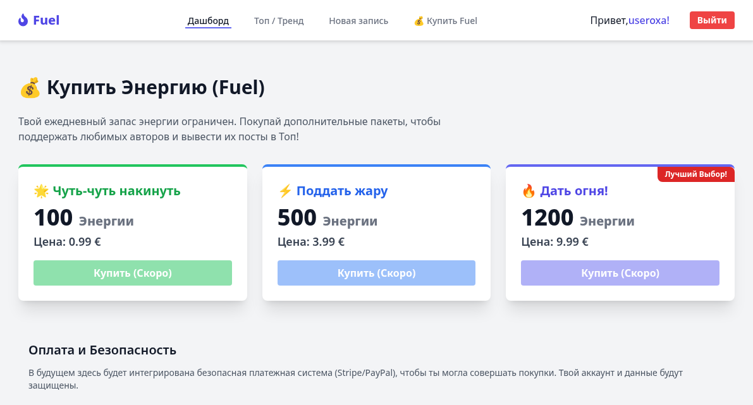Click the money bag icon in navbar
Screen dimensions: 753x405
click(x=419, y=21)
